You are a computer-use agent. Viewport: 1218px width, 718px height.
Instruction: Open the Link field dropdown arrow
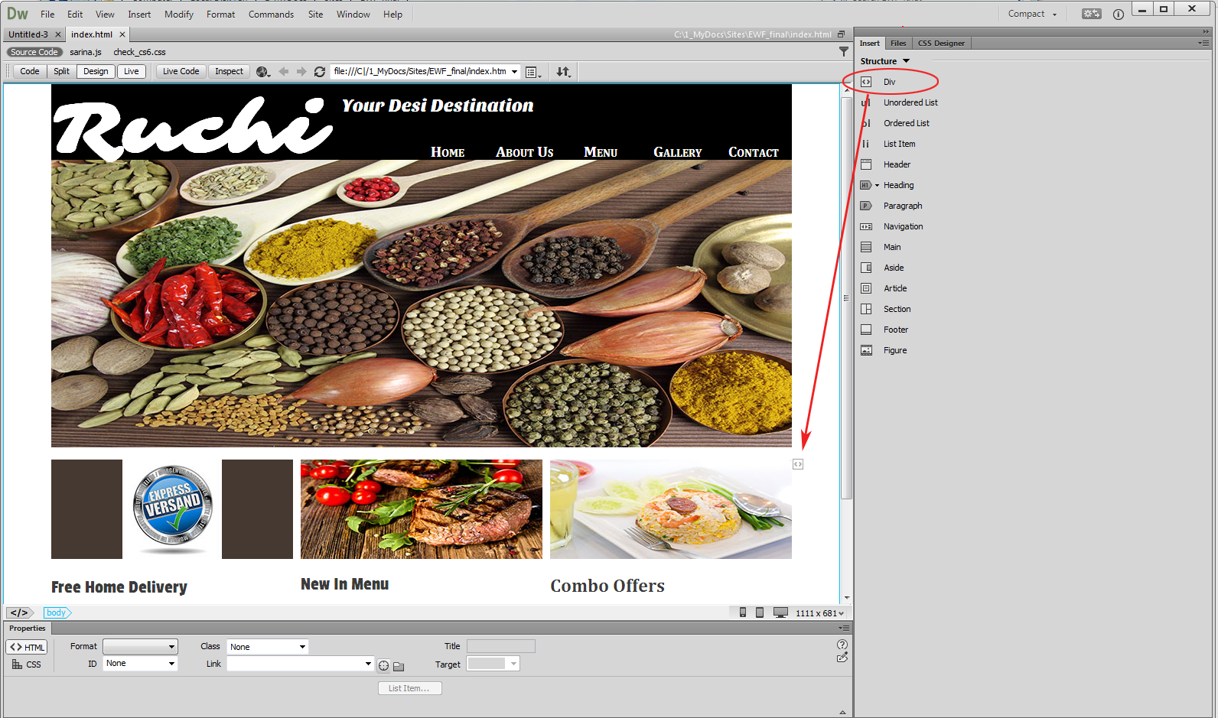(368, 664)
